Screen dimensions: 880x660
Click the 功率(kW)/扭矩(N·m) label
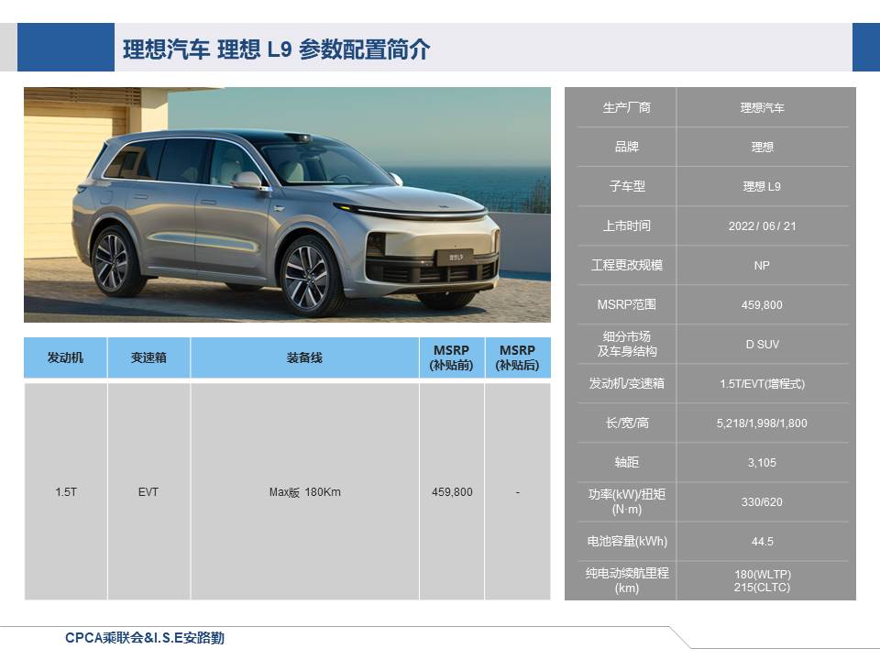coord(627,501)
